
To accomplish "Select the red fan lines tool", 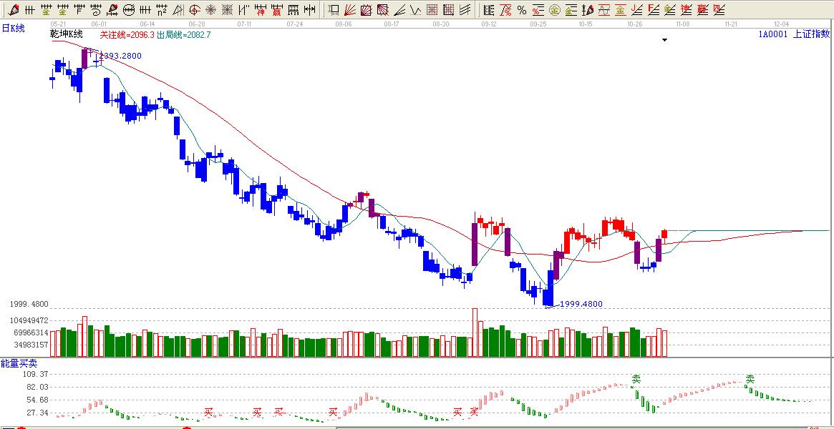I will pyautogui.click(x=350, y=10).
